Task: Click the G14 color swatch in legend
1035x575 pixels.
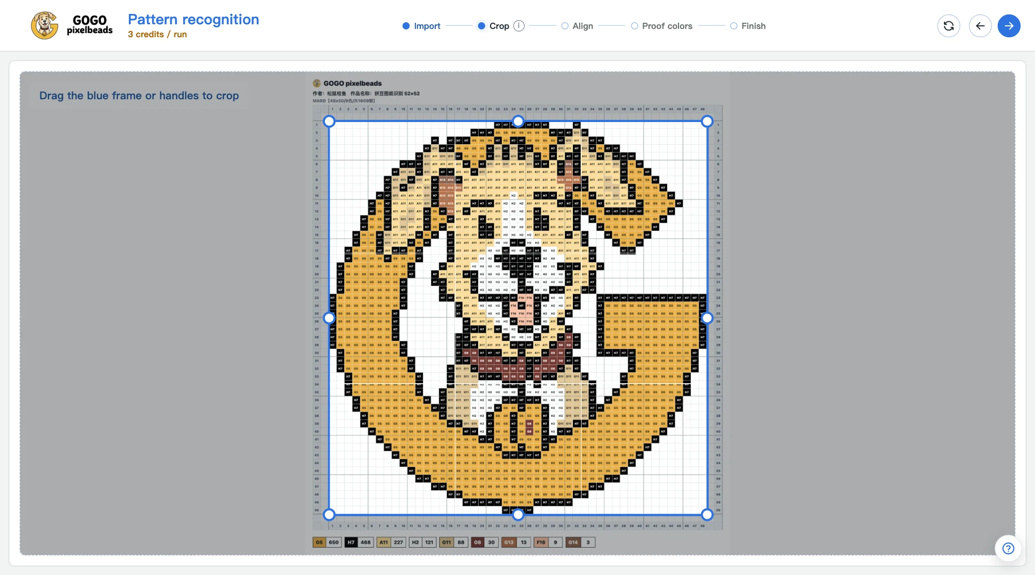Action: [573, 542]
